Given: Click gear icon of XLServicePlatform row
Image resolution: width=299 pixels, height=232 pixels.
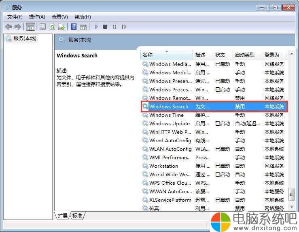Looking at the screenshot, I should click(x=145, y=200).
